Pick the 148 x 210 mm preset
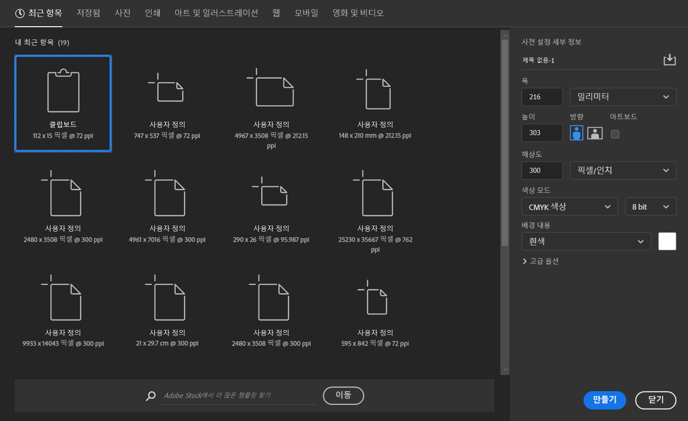 click(375, 103)
